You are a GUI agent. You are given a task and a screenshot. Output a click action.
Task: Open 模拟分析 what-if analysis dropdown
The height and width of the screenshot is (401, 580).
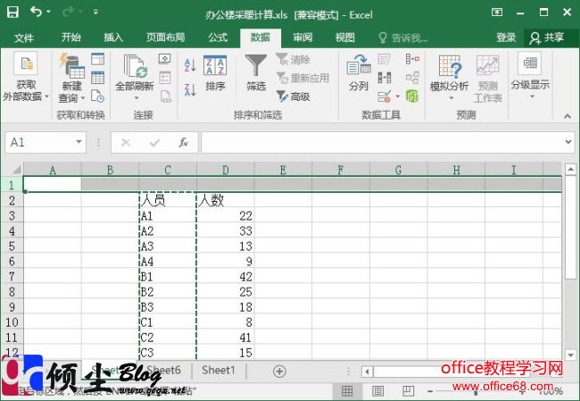(450, 78)
